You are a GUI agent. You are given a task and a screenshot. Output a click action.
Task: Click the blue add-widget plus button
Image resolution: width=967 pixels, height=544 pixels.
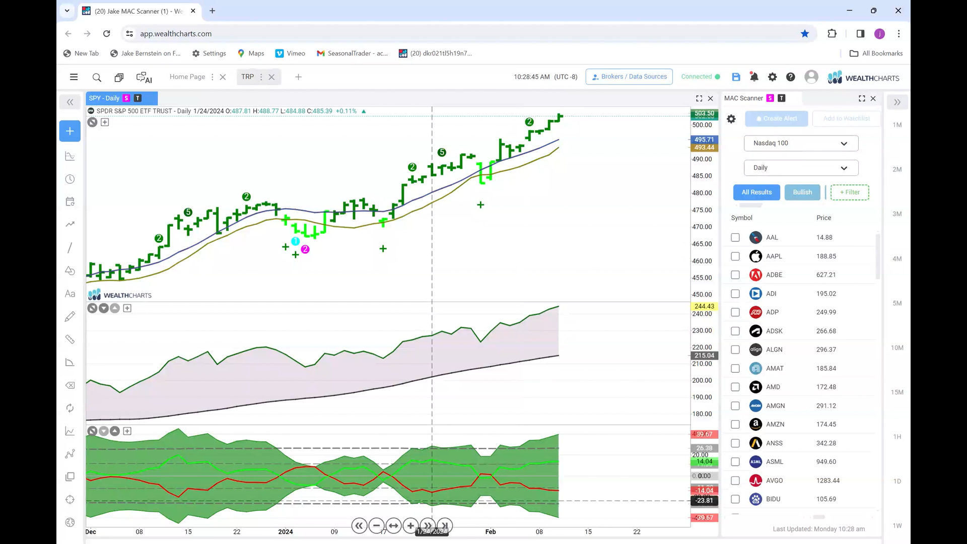(70, 131)
